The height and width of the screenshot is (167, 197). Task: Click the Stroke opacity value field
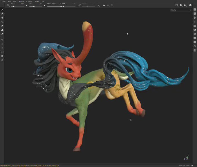click(x=60, y=4)
